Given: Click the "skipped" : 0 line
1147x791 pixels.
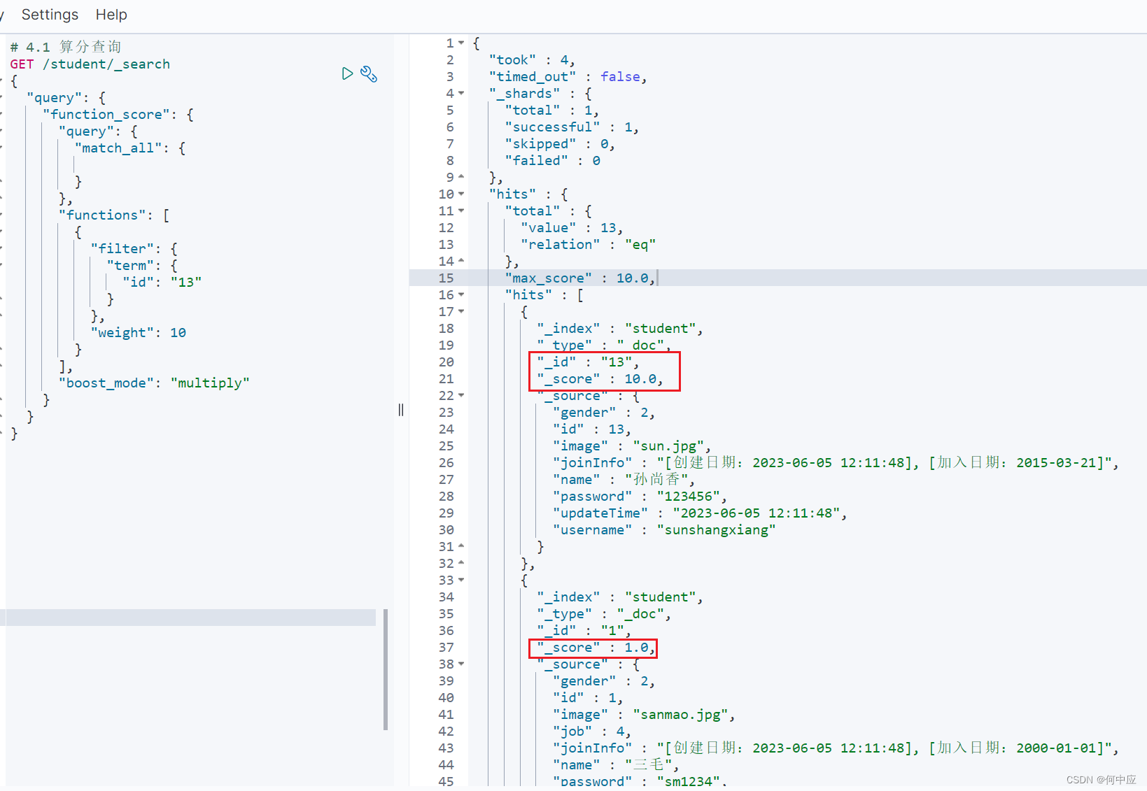Looking at the screenshot, I should 560,143.
